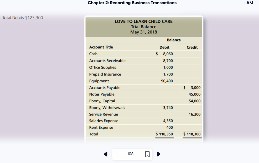Advance to the next page arrow
The height and width of the screenshot is (163, 259).
[x=159, y=154]
